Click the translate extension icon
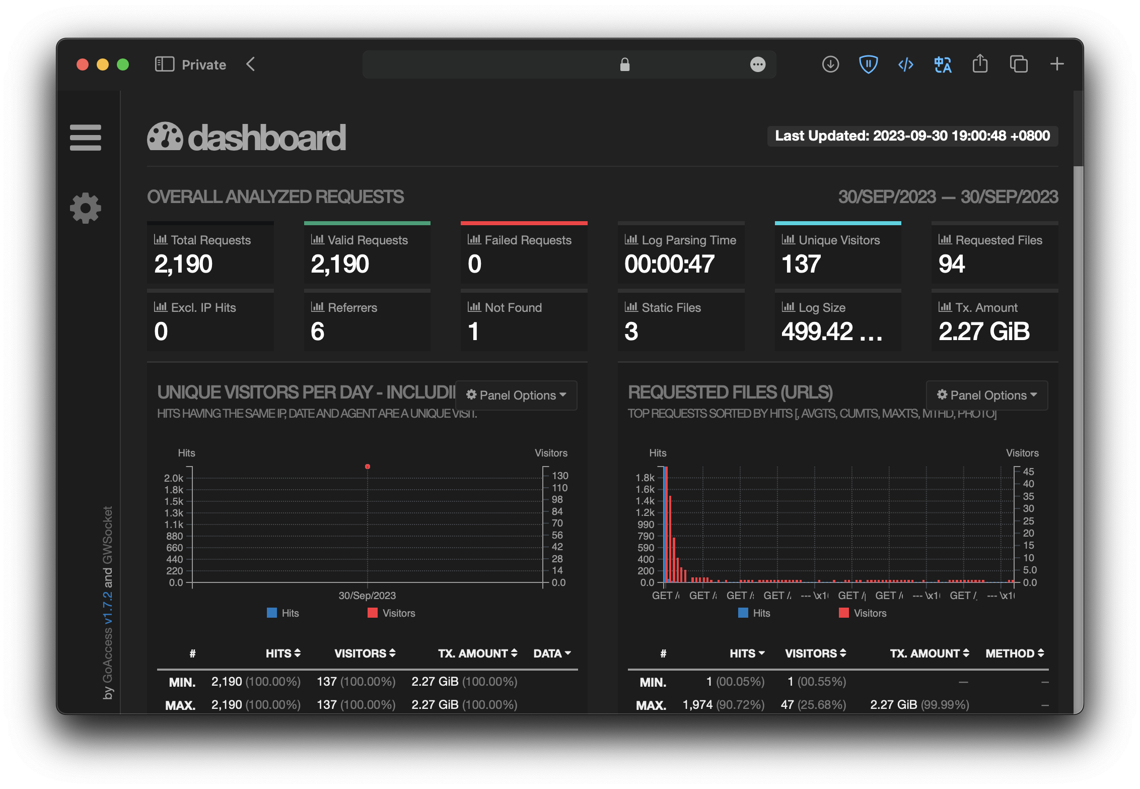 point(943,64)
